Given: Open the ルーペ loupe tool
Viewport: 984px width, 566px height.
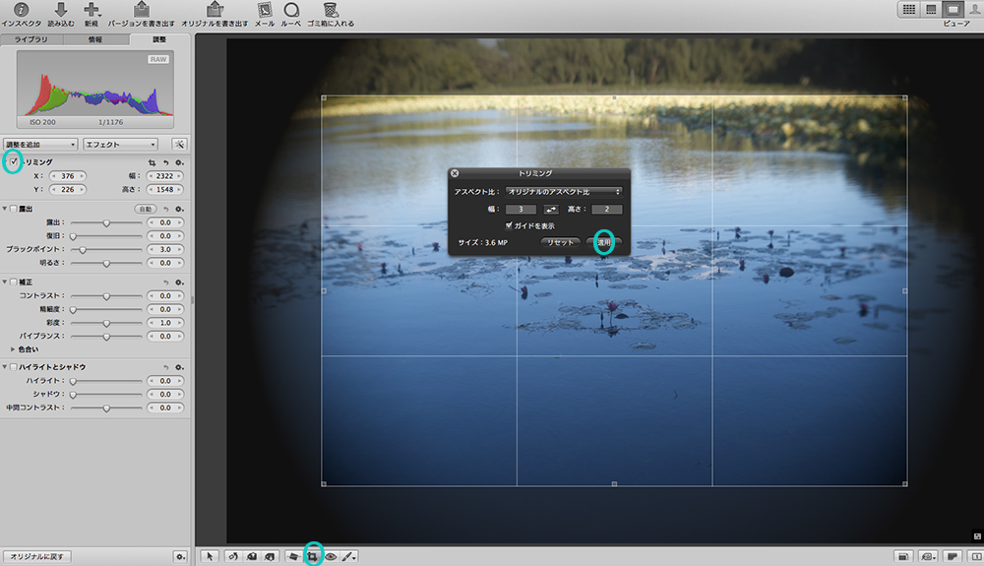Looking at the screenshot, I should pyautogui.click(x=291, y=10).
